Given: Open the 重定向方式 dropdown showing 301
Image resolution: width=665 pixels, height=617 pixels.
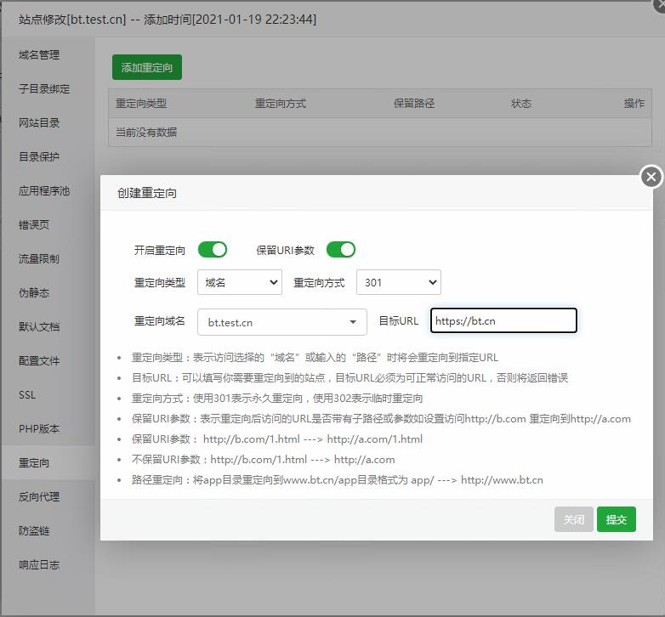Looking at the screenshot, I should point(399,282).
